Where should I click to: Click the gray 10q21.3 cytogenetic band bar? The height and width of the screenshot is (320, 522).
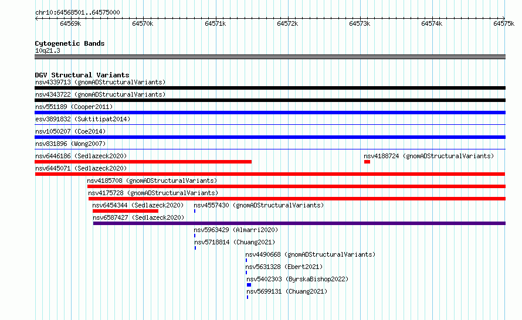(270, 57)
